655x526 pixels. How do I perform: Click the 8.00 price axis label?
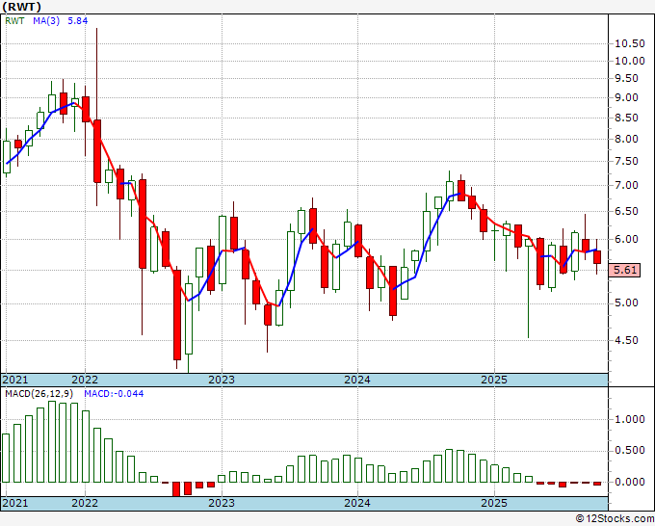[x=627, y=139]
